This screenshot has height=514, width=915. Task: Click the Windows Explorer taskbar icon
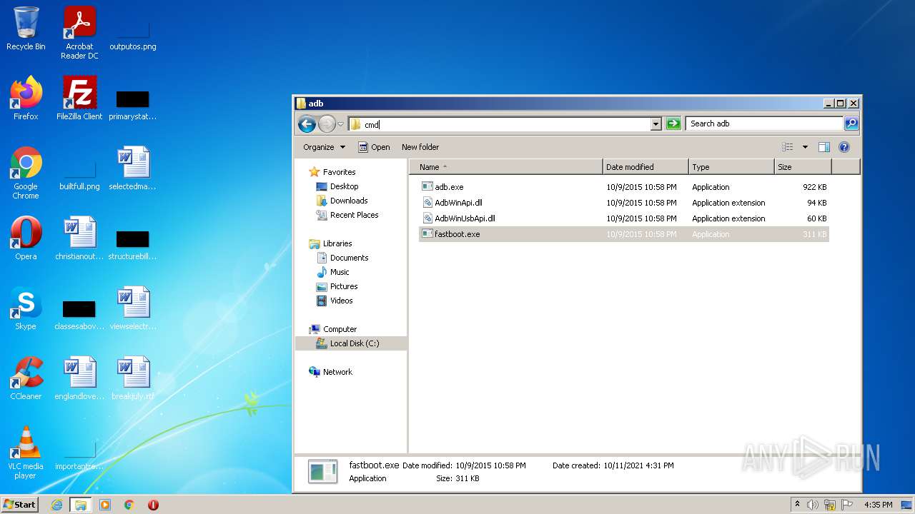81,505
